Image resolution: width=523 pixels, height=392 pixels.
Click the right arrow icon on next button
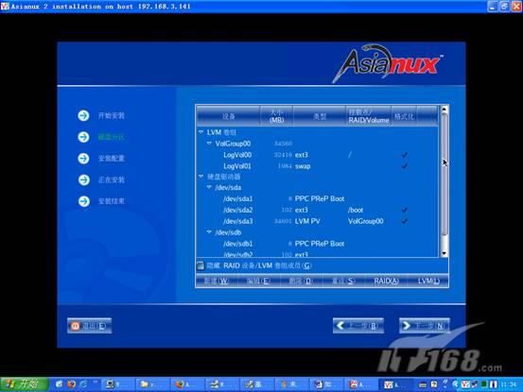407,325
